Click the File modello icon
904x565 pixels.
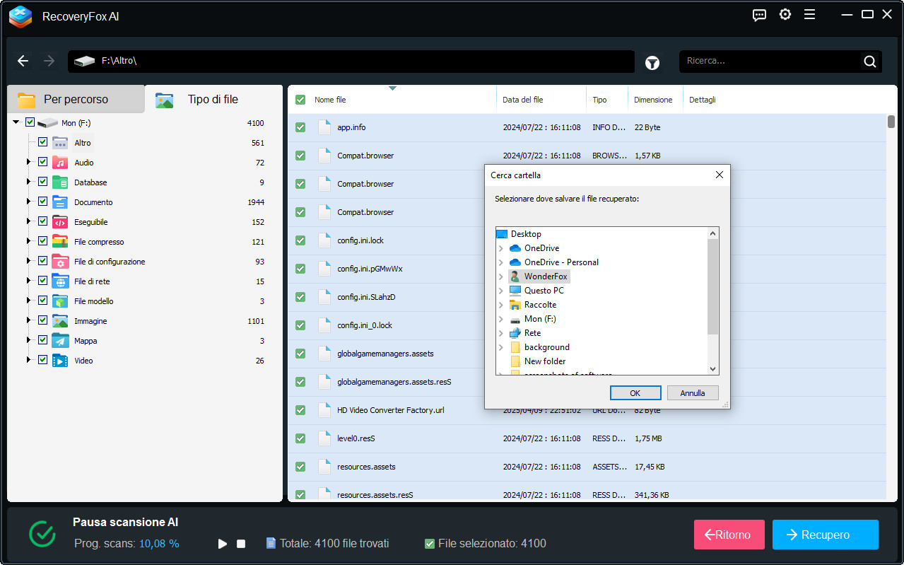[x=60, y=301]
